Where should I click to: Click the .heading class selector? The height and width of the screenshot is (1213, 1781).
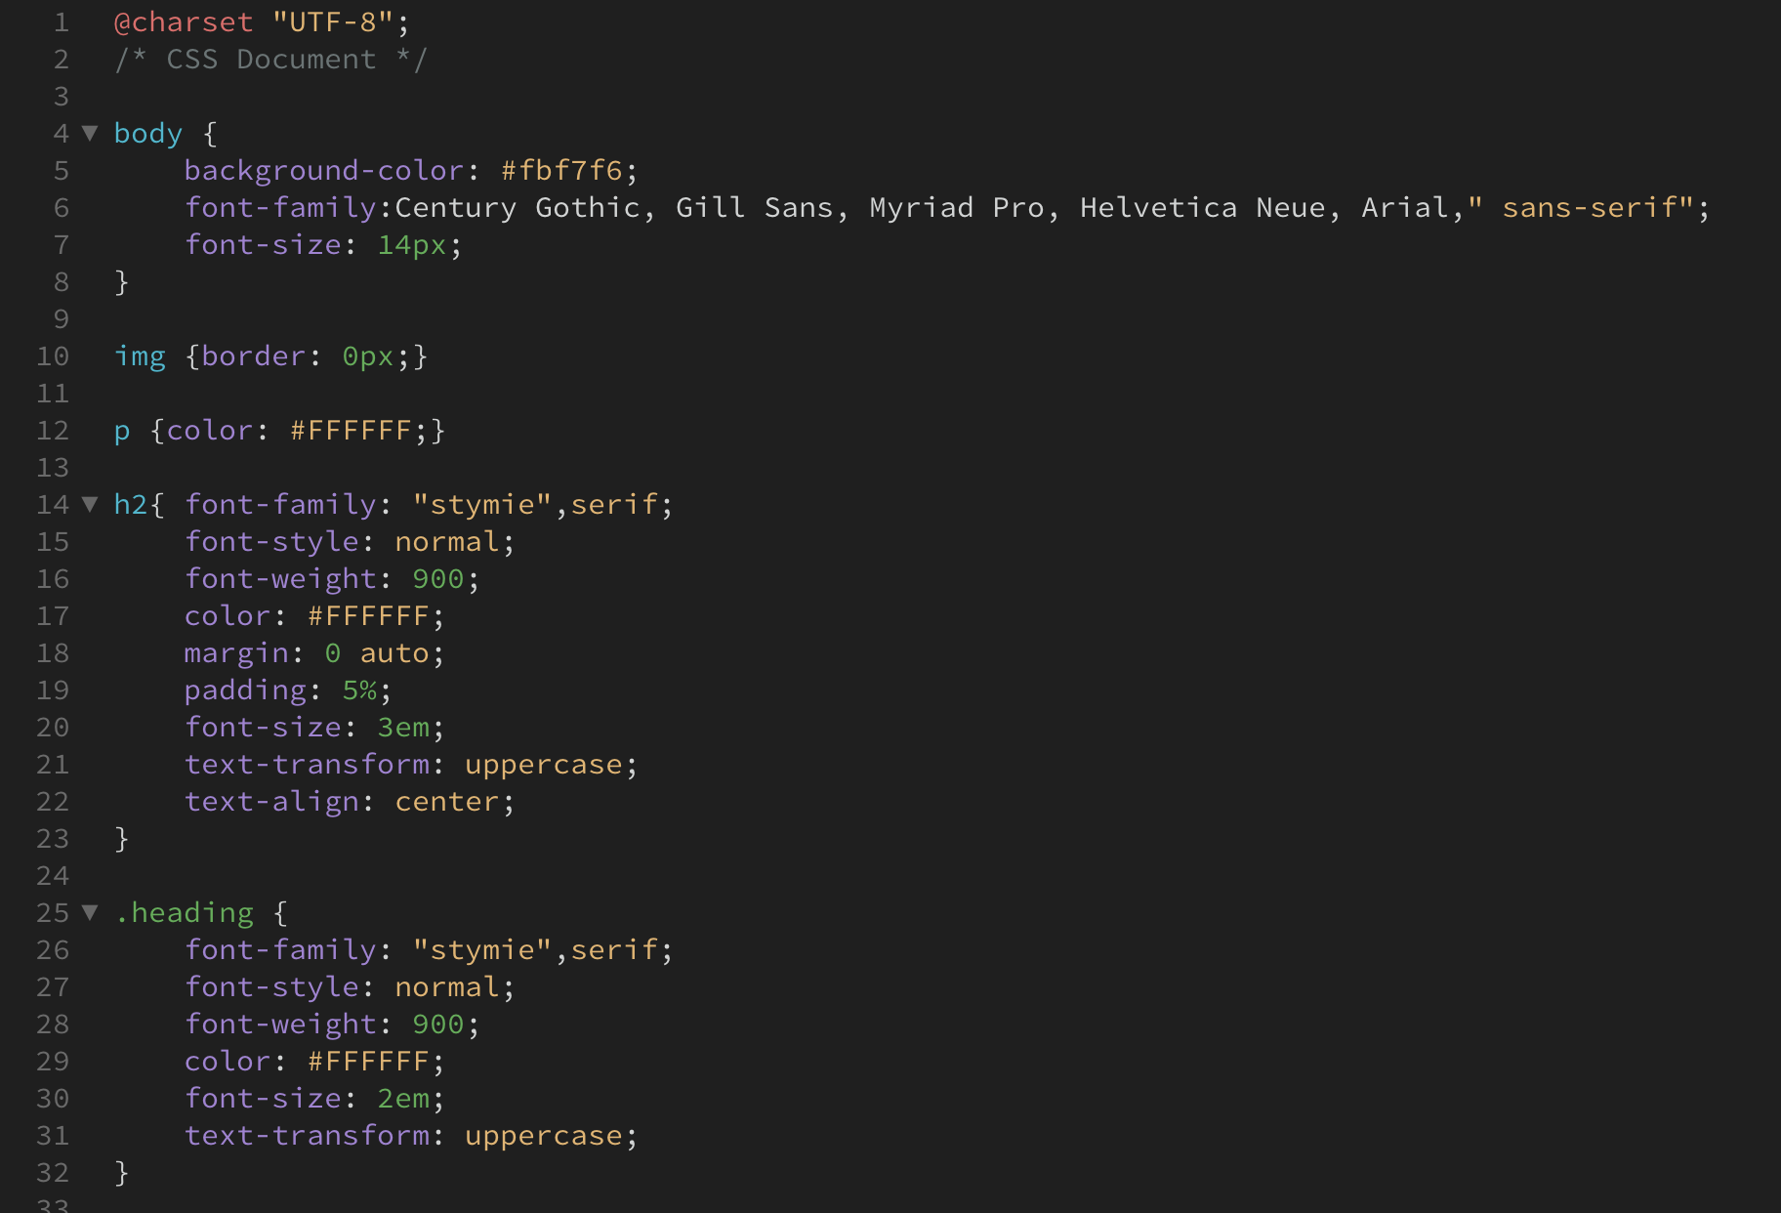tap(184, 912)
